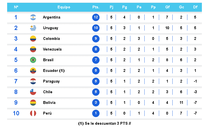Click the Perú flag icon
Image resolution: width=208 pixels, height=127 pixels.
click(x=33, y=113)
